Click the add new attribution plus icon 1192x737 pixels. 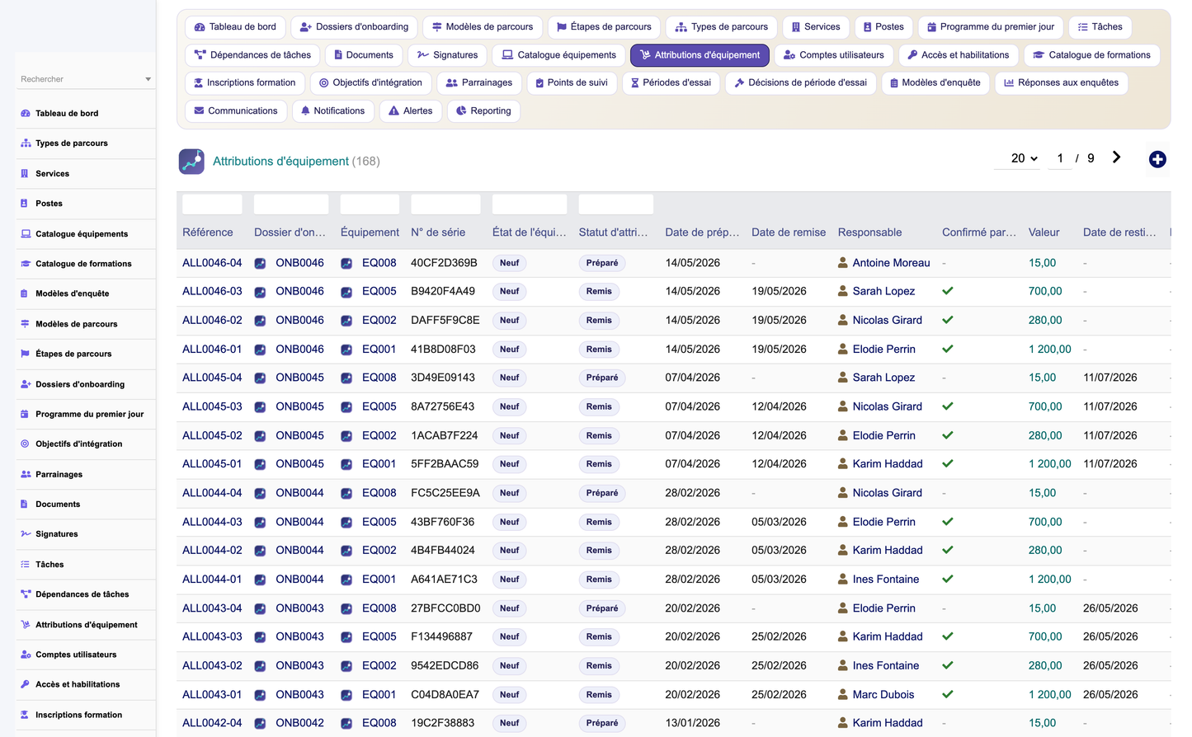click(1157, 159)
